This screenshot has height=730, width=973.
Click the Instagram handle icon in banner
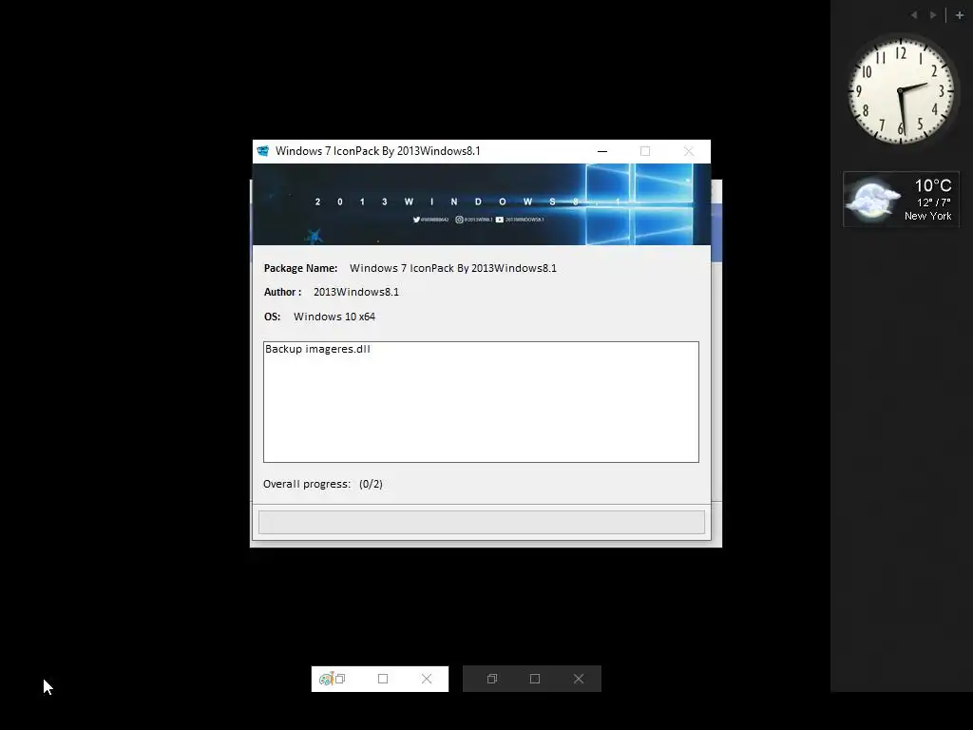coord(459,220)
